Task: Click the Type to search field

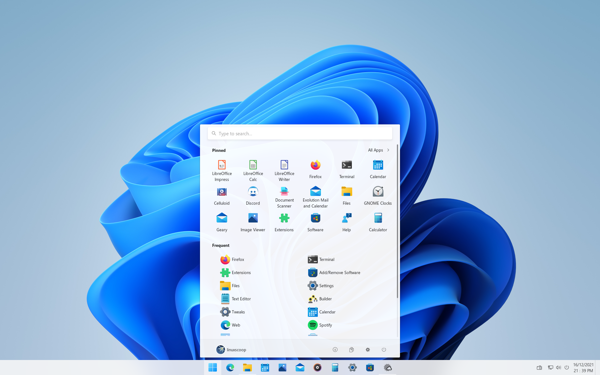Action: pyautogui.click(x=300, y=133)
